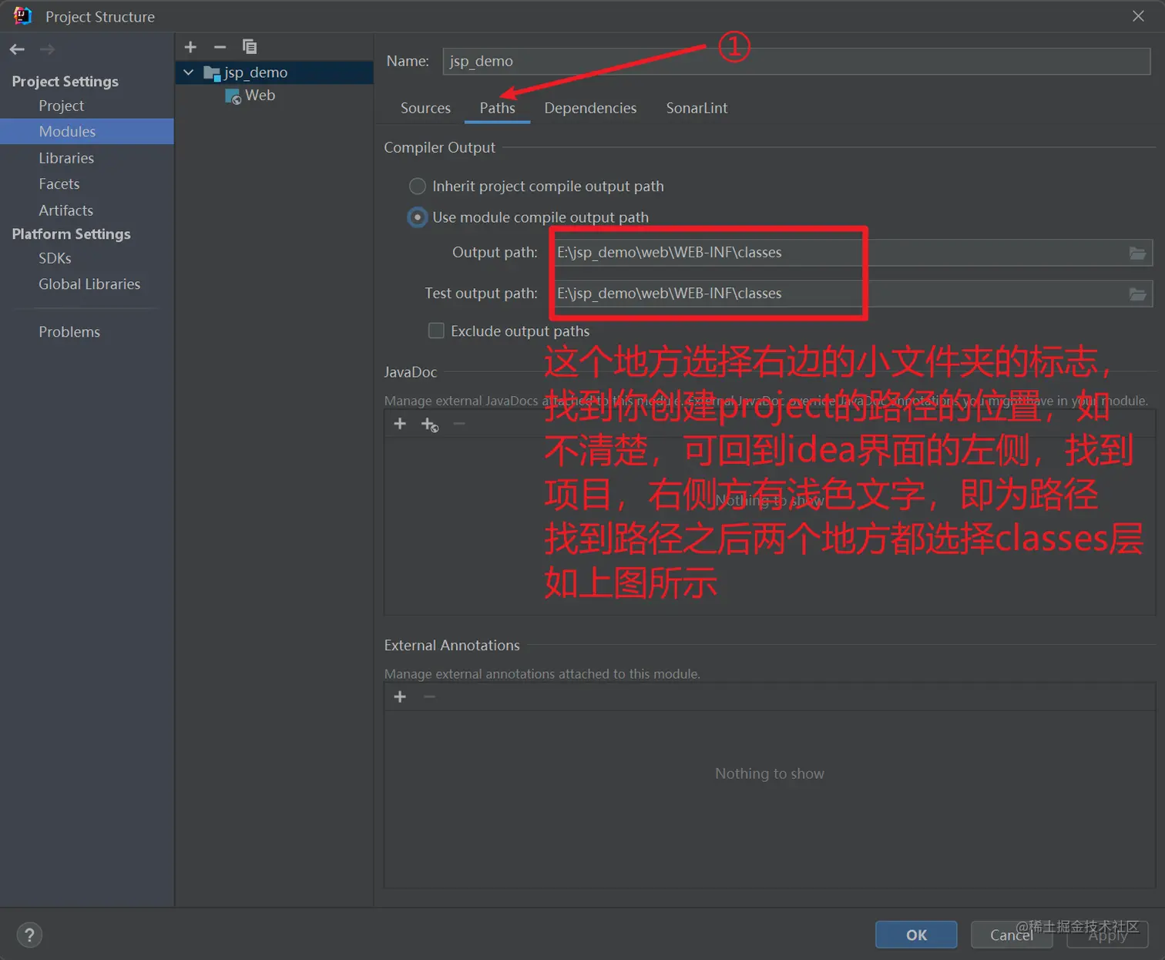The width and height of the screenshot is (1165, 960).
Task: Browse for Output path folder
Action: 1137,253
